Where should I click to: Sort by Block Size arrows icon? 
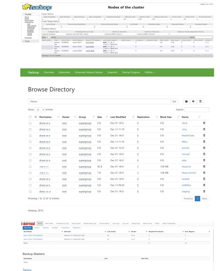click(178, 117)
